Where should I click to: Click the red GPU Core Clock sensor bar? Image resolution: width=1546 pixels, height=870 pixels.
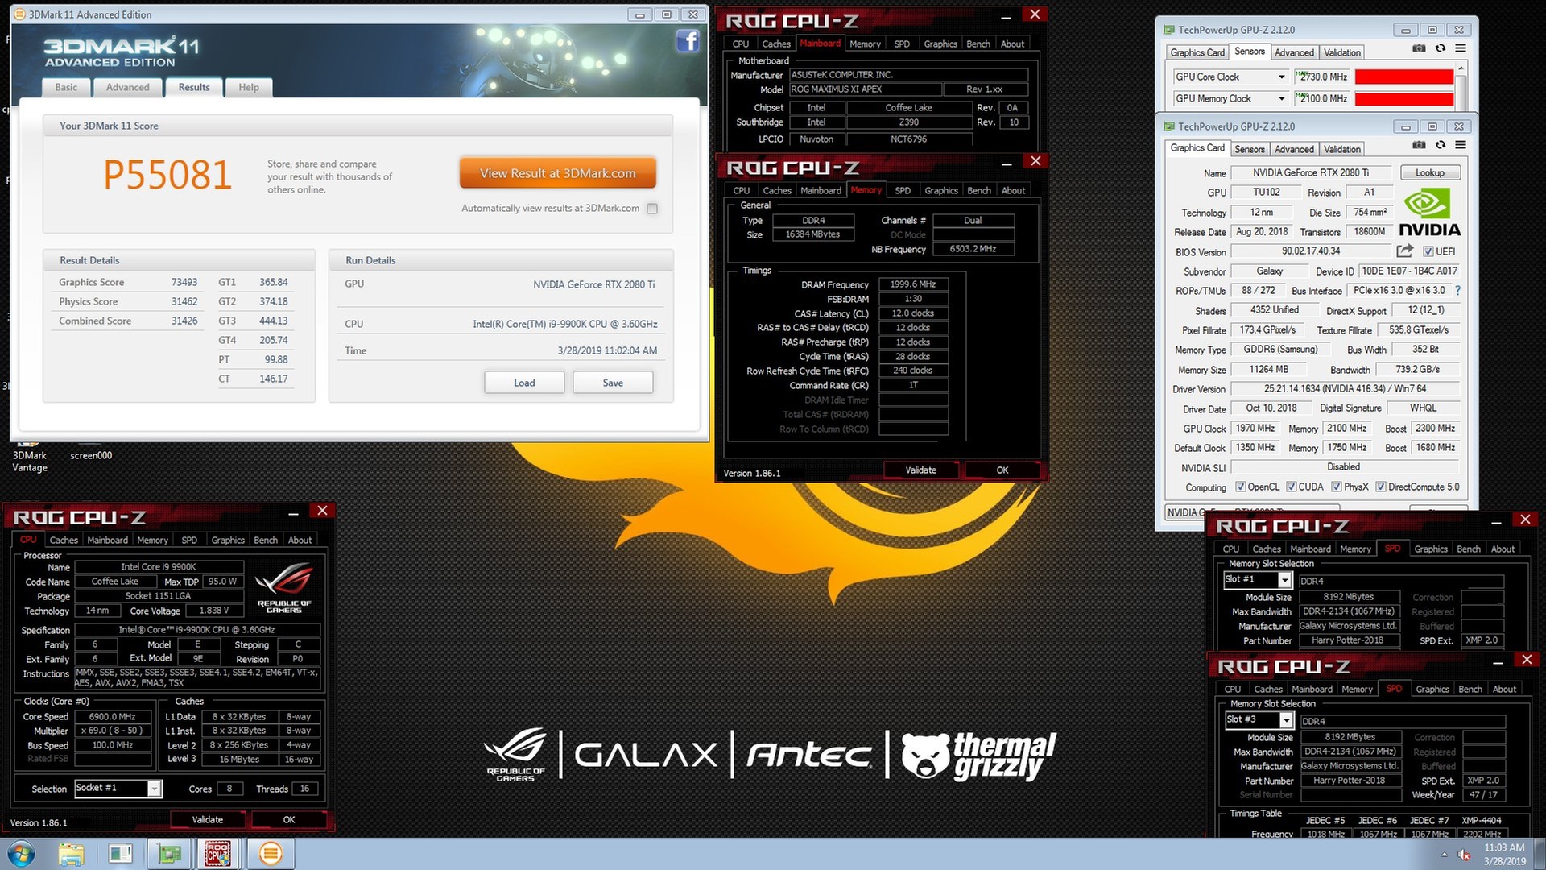coord(1403,77)
